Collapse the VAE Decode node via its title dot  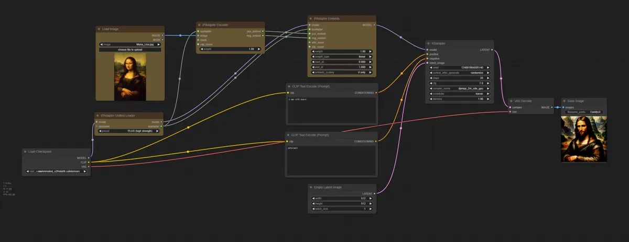(511, 101)
